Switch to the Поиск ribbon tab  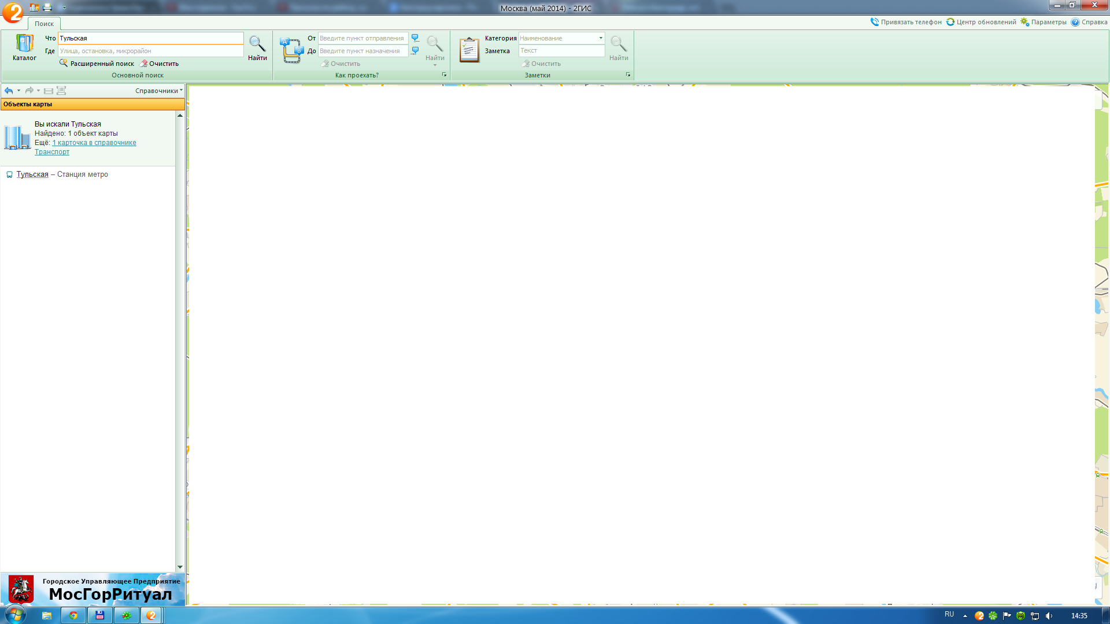[x=44, y=24]
